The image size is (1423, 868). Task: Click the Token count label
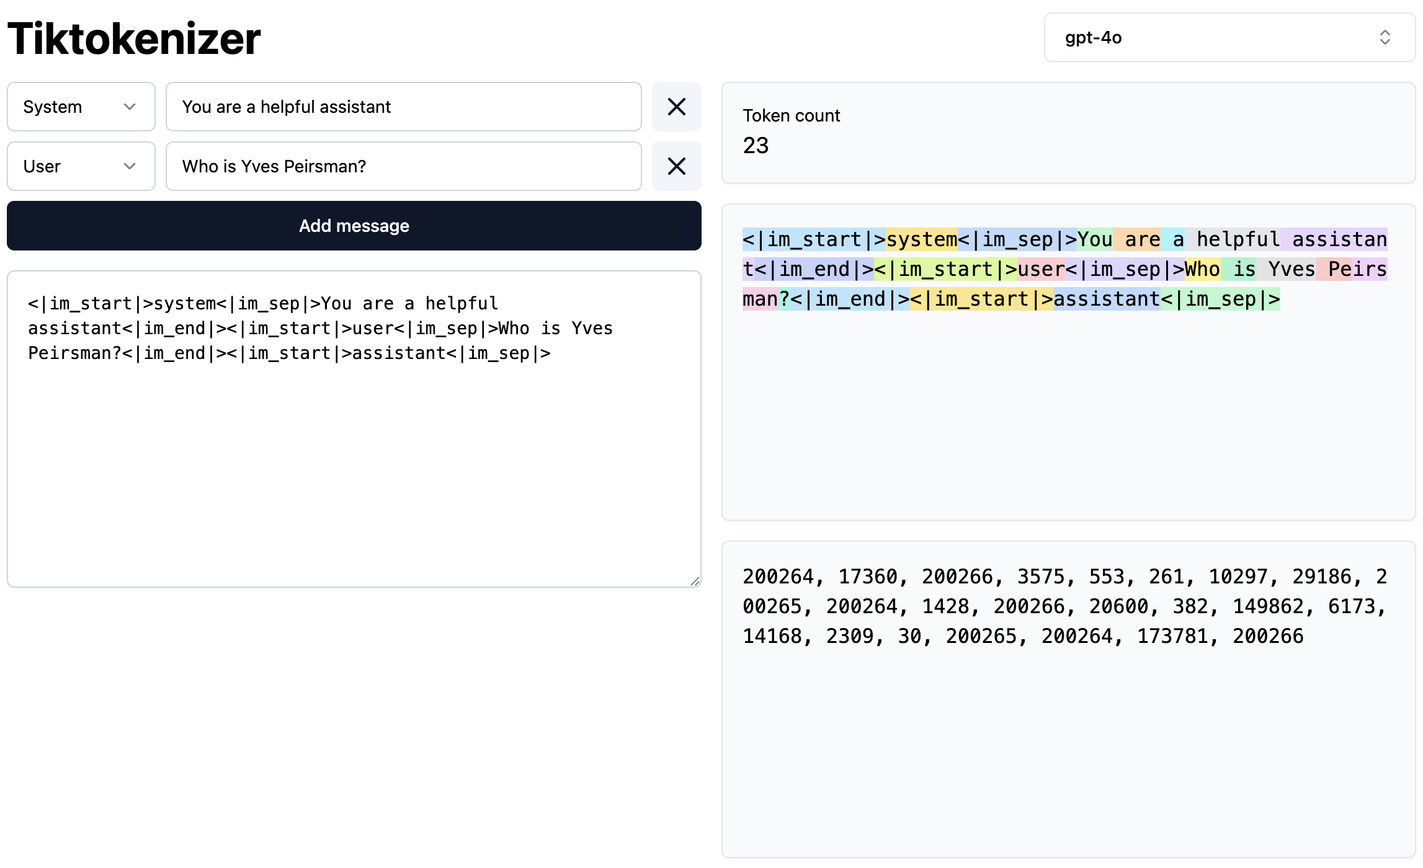pyautogui.click(x=791, y=115)
